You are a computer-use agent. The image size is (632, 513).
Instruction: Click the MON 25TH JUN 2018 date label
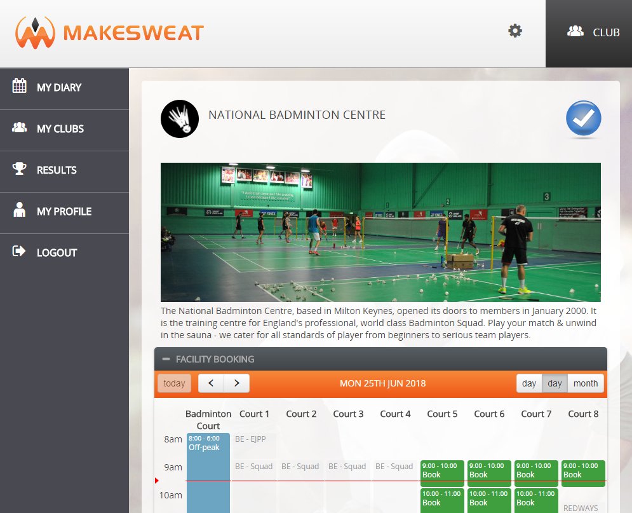[382, 383]
